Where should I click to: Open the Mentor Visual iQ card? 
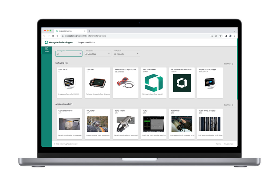[126, 82]
